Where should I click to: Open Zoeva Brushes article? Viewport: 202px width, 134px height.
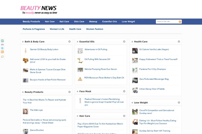[x=37, y=130]
